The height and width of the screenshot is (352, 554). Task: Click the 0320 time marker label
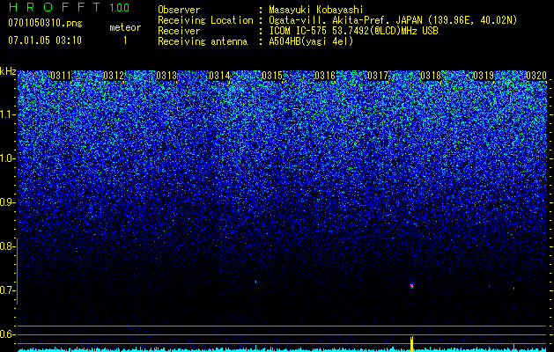[536, 76]
